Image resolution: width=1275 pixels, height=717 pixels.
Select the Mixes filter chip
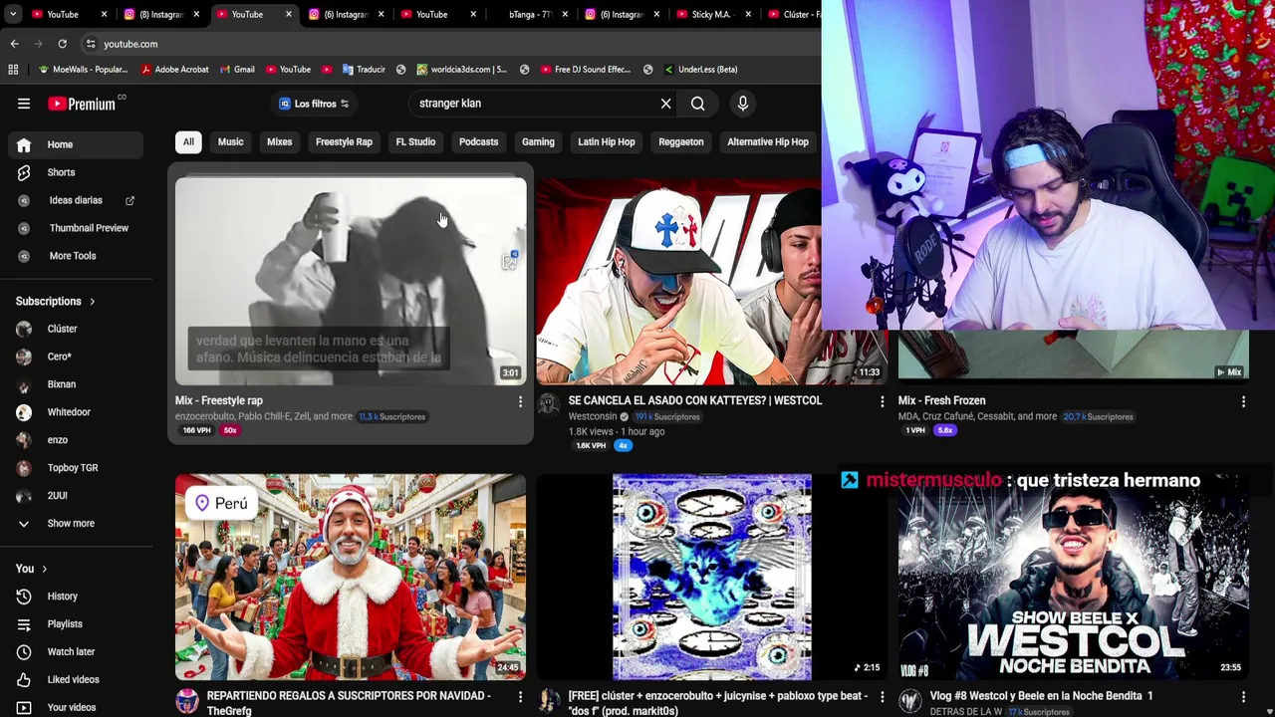click(279, 141)
